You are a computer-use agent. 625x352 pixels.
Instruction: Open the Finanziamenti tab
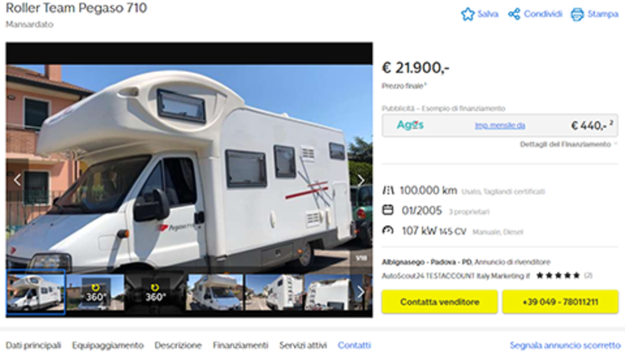[x=240, y=345]
